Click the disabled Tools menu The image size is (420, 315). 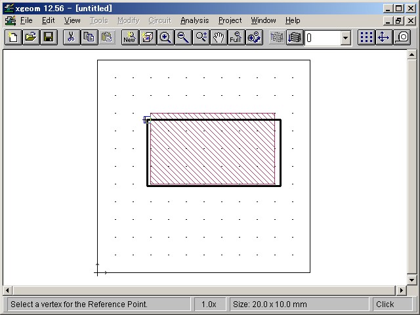(99, 20)
